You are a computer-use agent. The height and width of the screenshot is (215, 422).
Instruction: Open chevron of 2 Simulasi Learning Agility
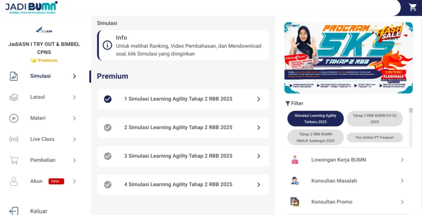point(259,128)
